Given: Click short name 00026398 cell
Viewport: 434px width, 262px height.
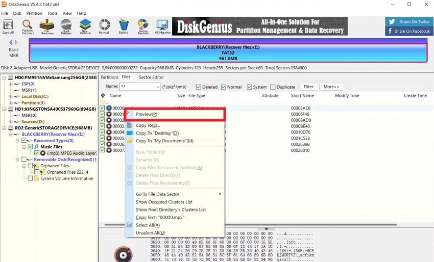Looking at the screenshot, I should (x=300, y=144).
